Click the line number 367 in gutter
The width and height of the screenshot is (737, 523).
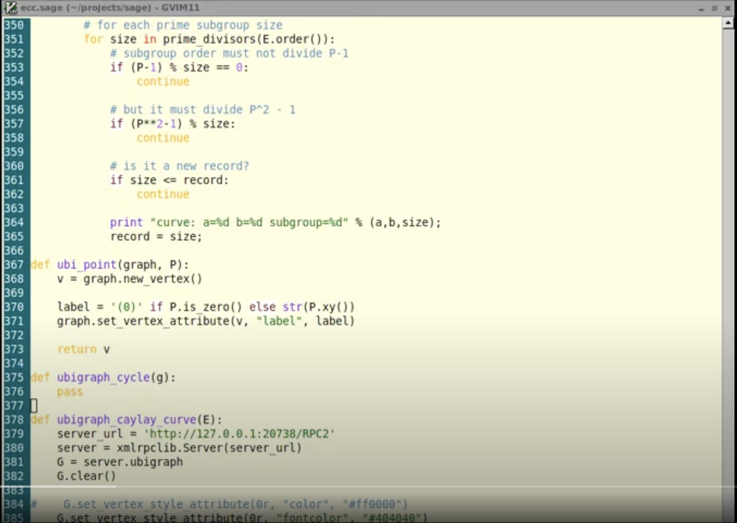click(x=14, y=264)
